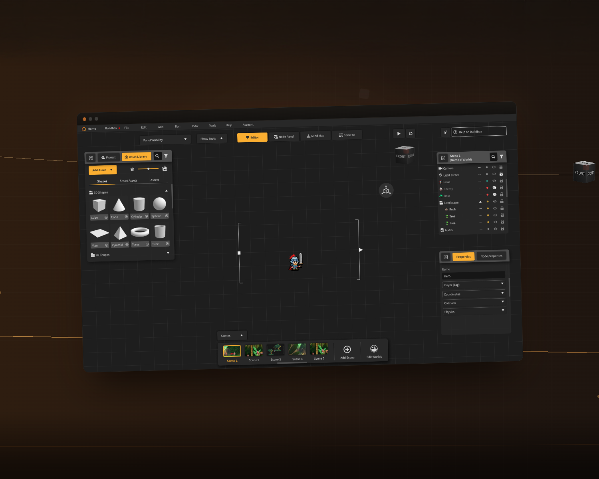
Task: Collapse the Landscape folder triangle
Action: 480,202
